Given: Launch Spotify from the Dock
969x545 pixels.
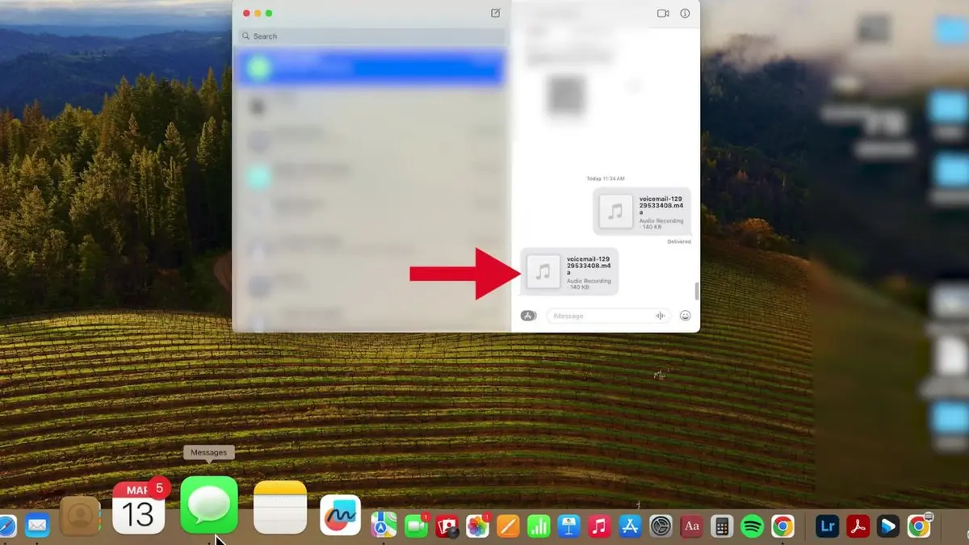Looking at the screenshot, I should point(752,526).
